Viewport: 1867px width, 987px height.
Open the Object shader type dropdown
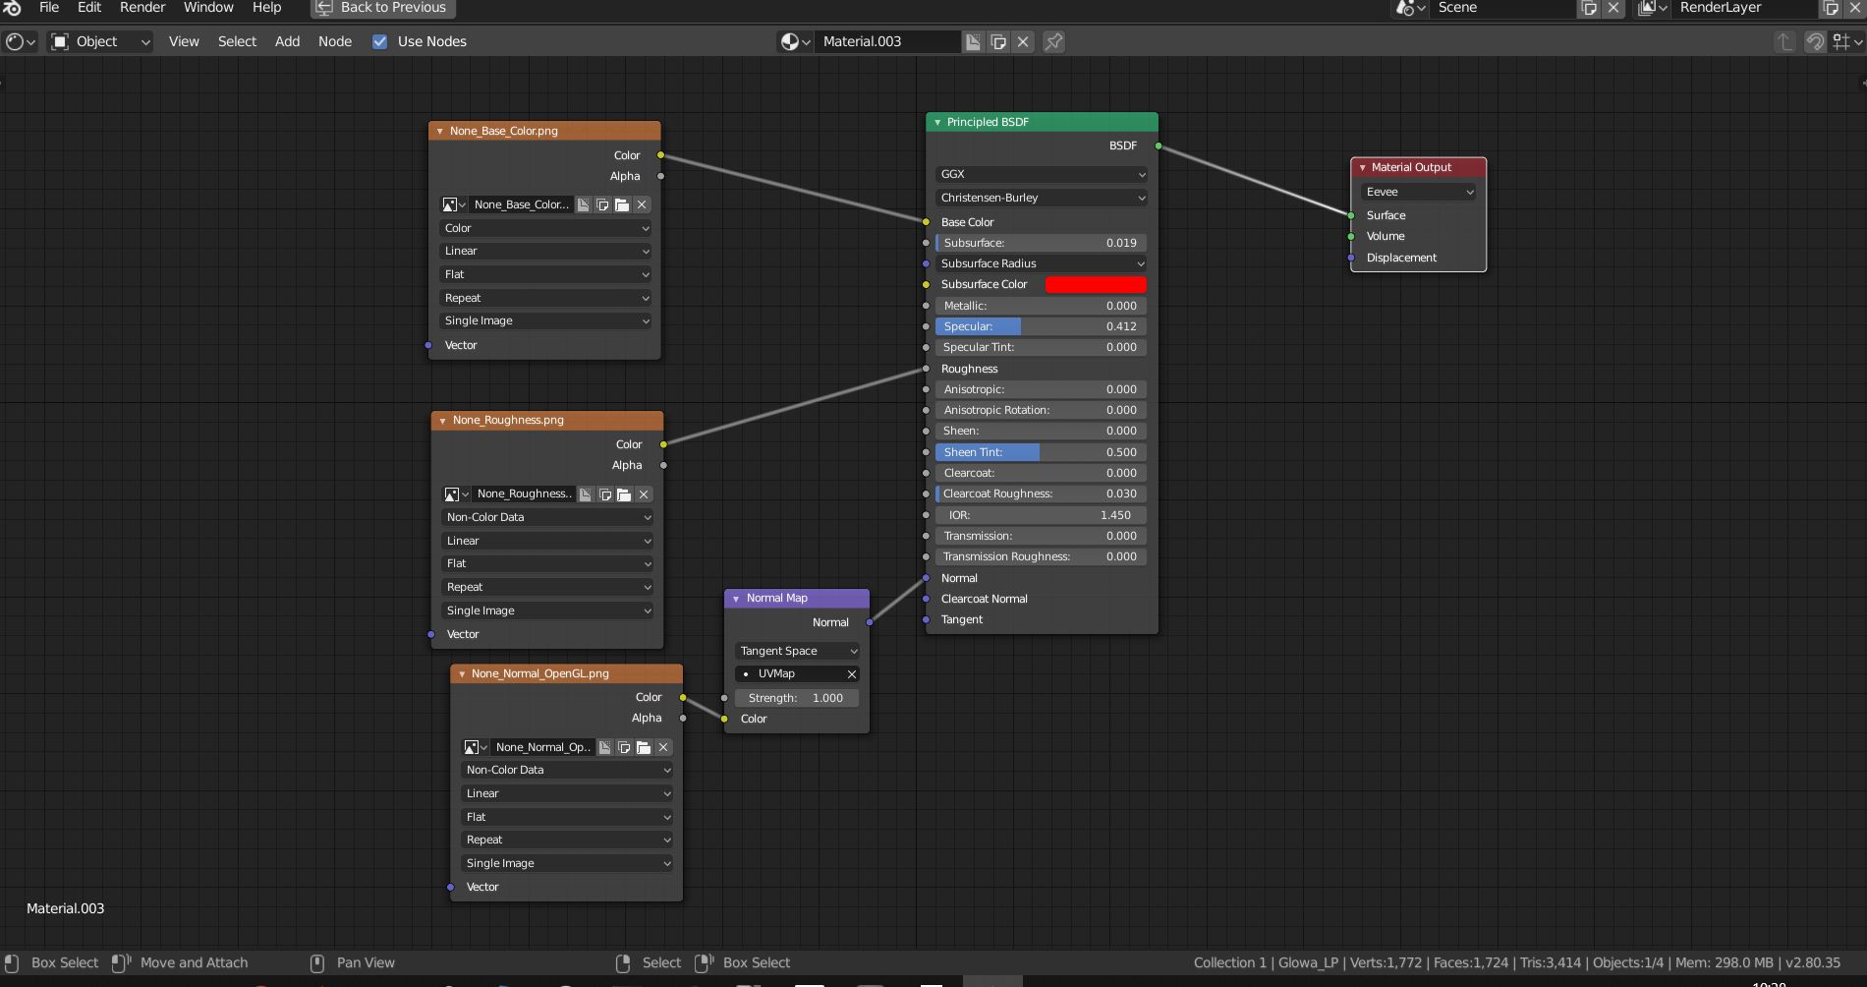tap(101, 41)
